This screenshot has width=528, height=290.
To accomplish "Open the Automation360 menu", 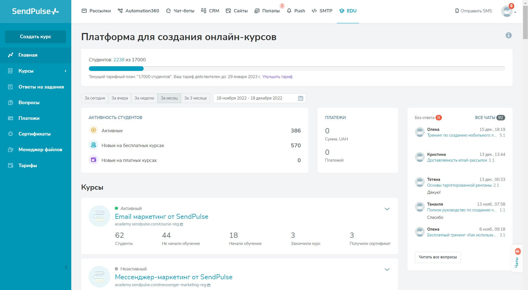I will click(x=138, y=11).
